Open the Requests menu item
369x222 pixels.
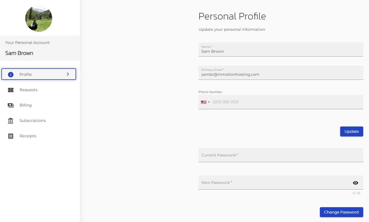pos(29,90)
